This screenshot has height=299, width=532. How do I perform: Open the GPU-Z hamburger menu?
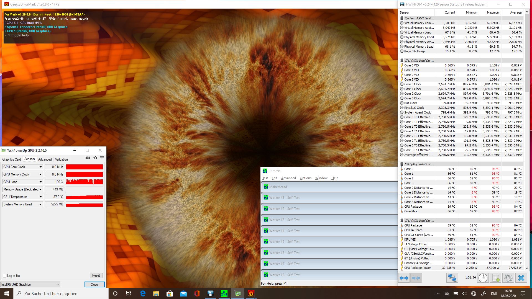tap(102, 158)
